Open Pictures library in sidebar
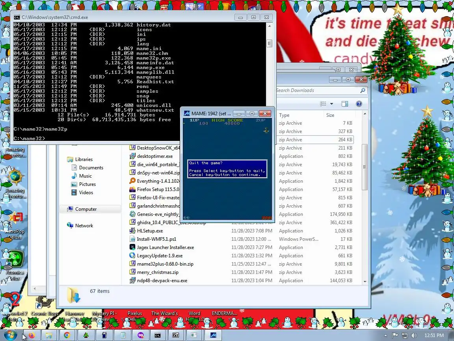 pyautogui.click(x=84, y=184)
